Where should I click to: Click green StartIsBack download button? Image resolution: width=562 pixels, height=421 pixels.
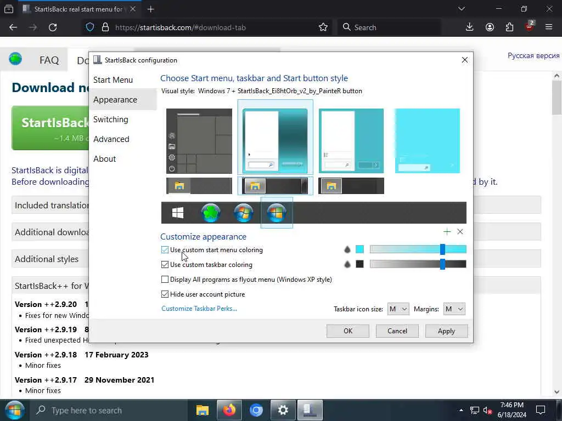pos(50,128)
